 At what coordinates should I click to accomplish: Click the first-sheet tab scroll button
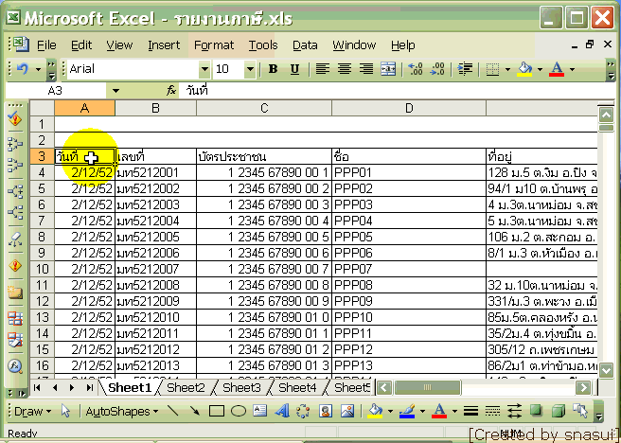[37, 387]
